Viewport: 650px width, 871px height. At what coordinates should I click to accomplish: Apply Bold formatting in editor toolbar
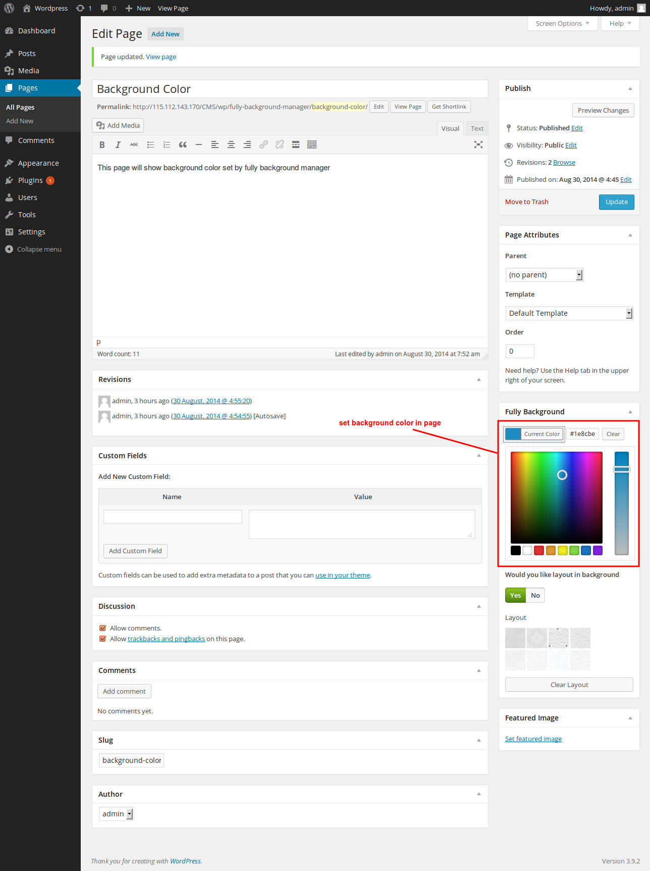click(x=102, y=145)
